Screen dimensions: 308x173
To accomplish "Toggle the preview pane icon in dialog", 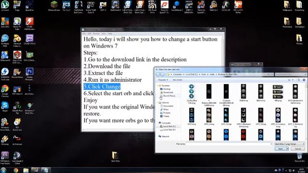I will pos(298,80).
